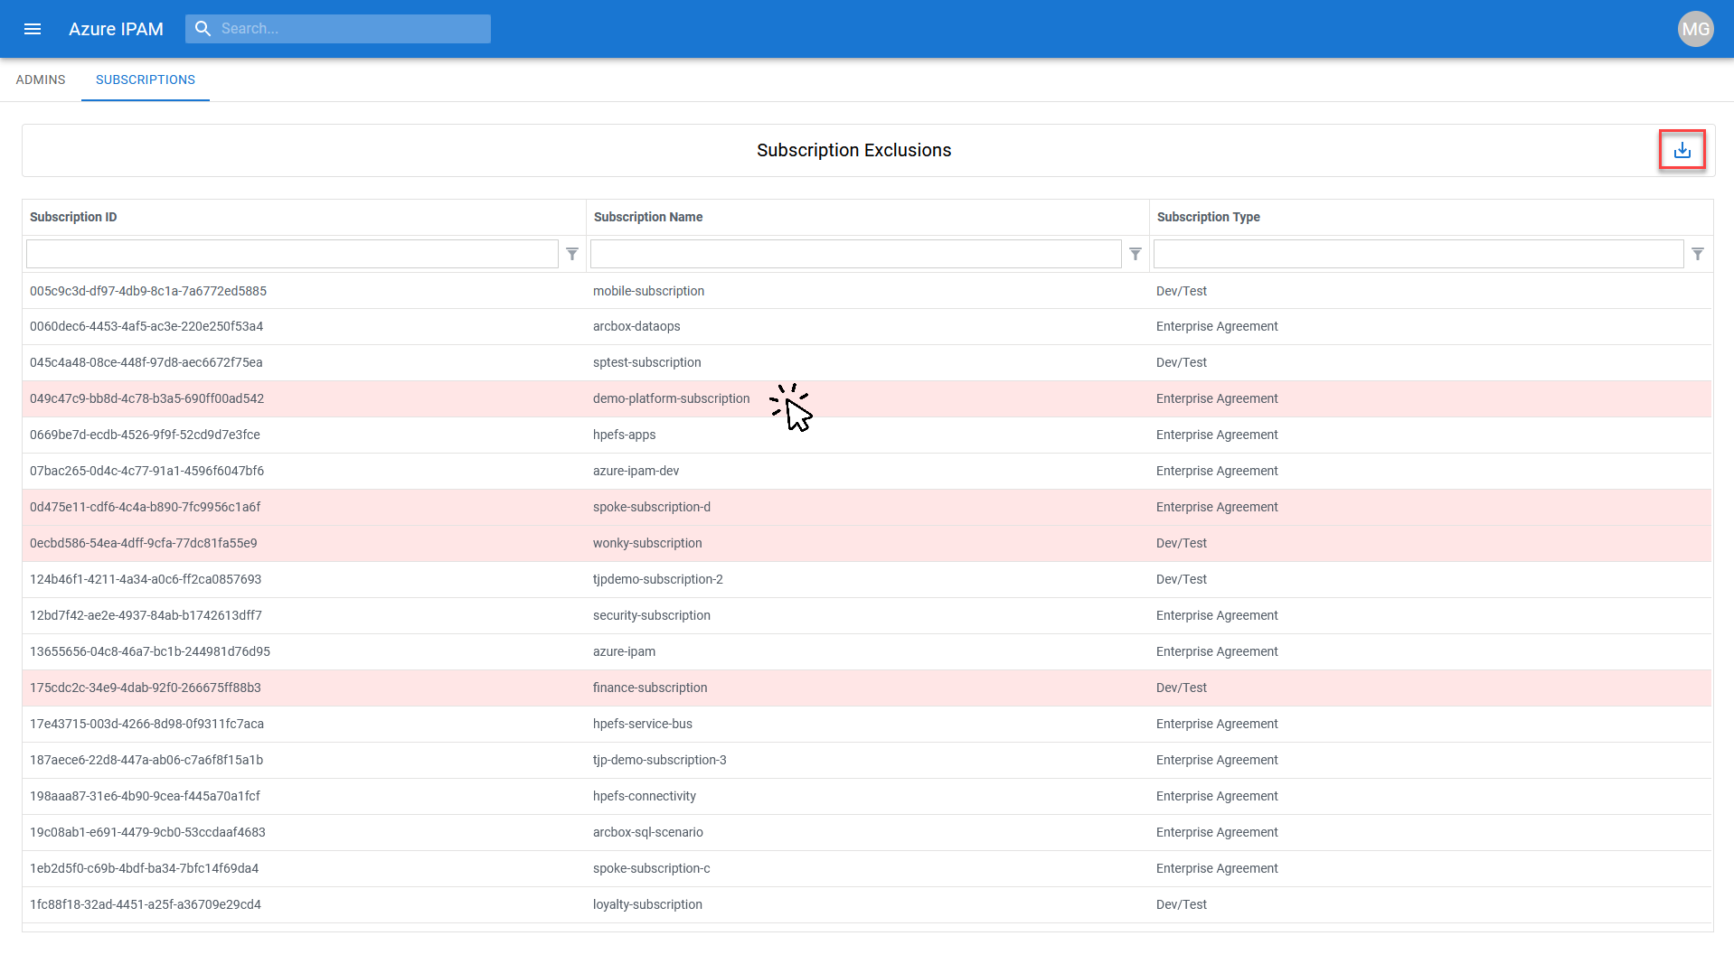The height and width of the screenshot is (964, 1734).
Task: Switch to the Admins tab
Action: (41, 80)
